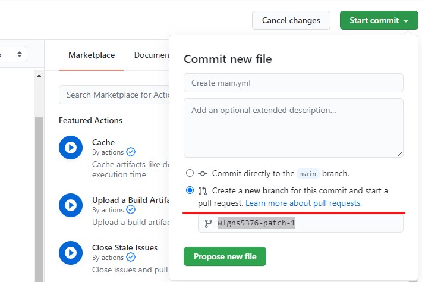This screenshot has height=282, width=422.
Task: Click the Upload a Build Artifact play icon
Action: tap(71, 205)
